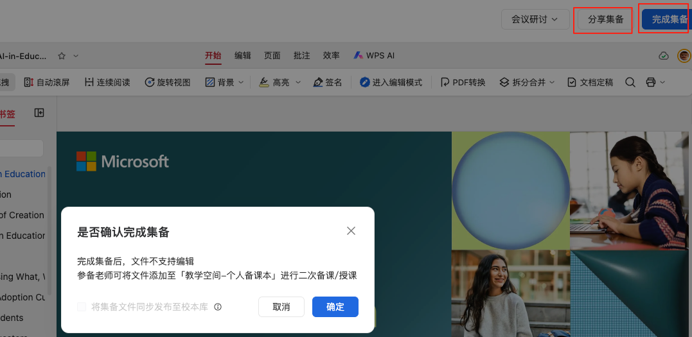The image size is (692, 337).
Task: Expand the print options arrow
Action: (662, 82)
